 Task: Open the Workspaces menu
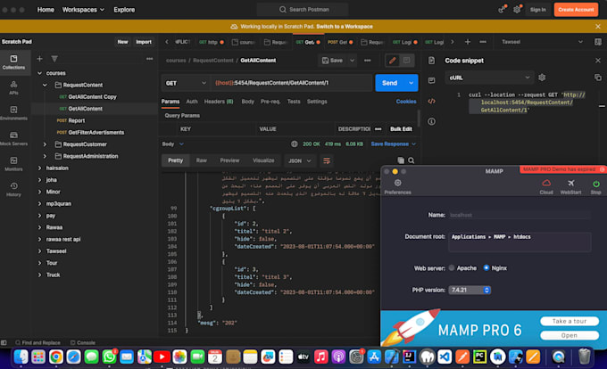click(83, 10)
